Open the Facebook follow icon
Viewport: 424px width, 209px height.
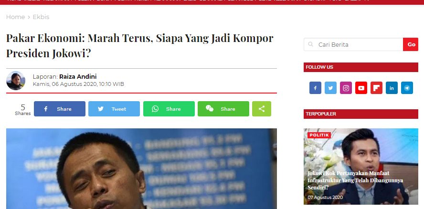click(x=315, y=88)
